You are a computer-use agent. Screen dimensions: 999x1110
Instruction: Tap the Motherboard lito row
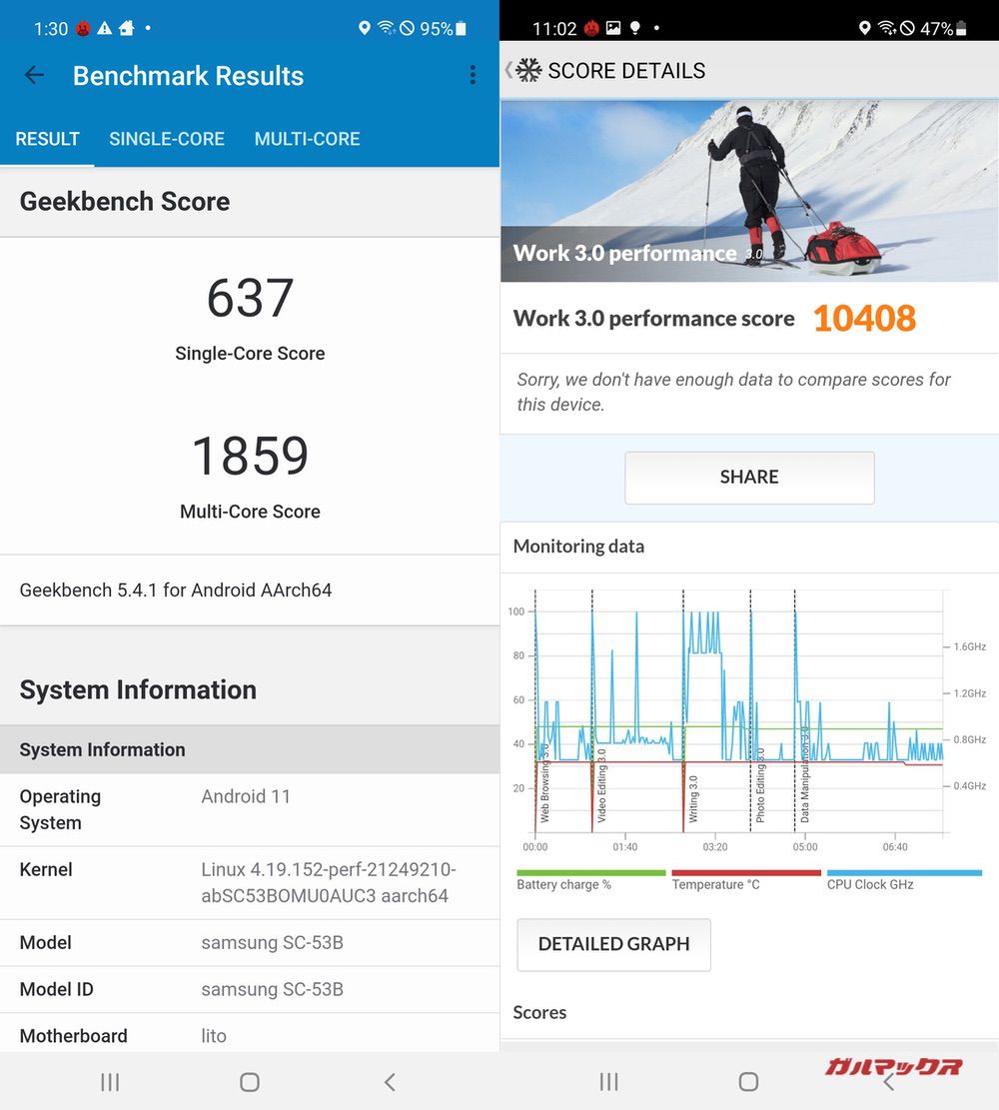tap(250, 1036)
